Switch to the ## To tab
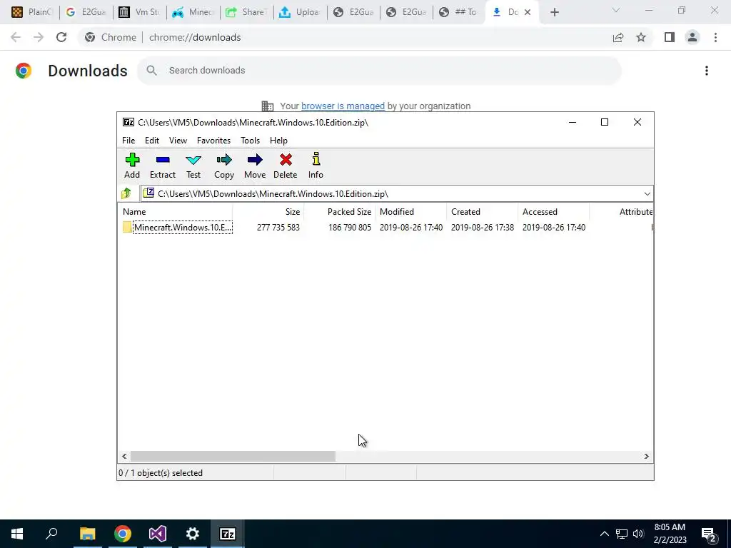The width and height of the screenshot is (731, 548). tap(458, 12)
